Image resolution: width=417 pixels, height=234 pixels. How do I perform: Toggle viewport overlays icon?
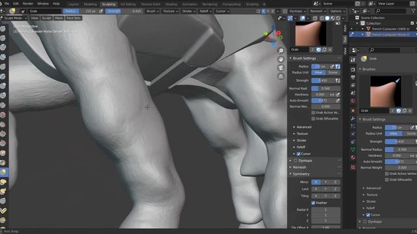(x=302, y=18)
